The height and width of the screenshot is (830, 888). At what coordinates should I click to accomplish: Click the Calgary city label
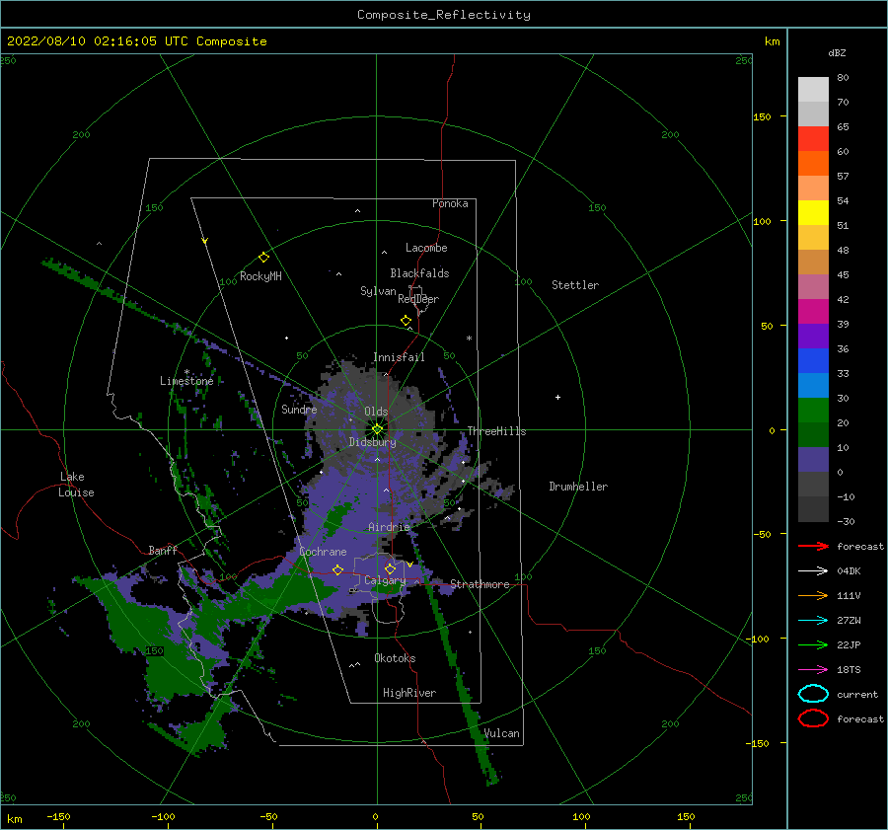(x=385, y=580)
